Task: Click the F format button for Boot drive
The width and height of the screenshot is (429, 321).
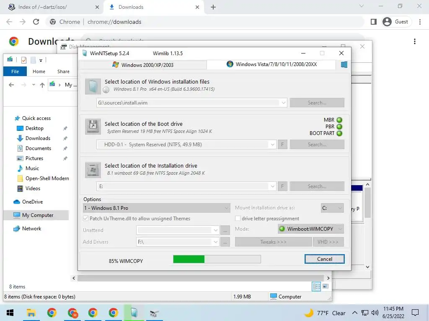Action: (x=282, y=144)
